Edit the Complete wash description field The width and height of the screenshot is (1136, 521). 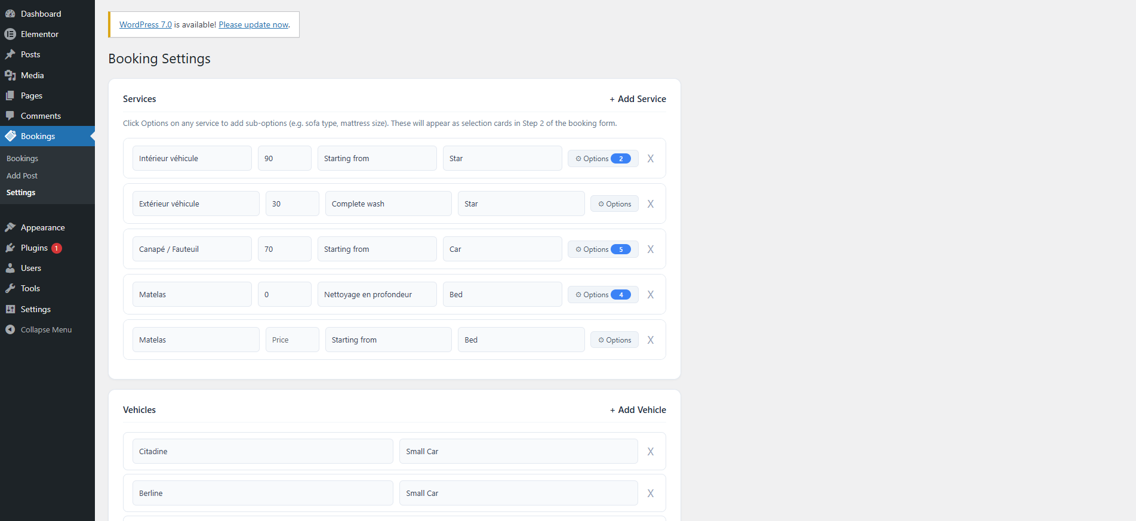tap(389, 204)
